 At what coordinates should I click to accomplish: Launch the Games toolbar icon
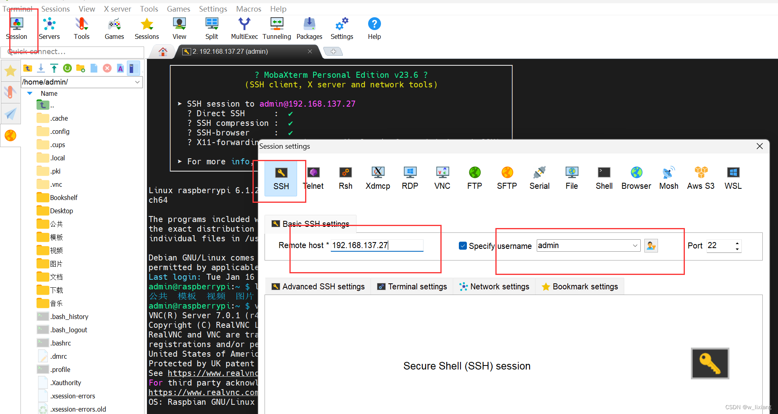[x=114, y=28]
